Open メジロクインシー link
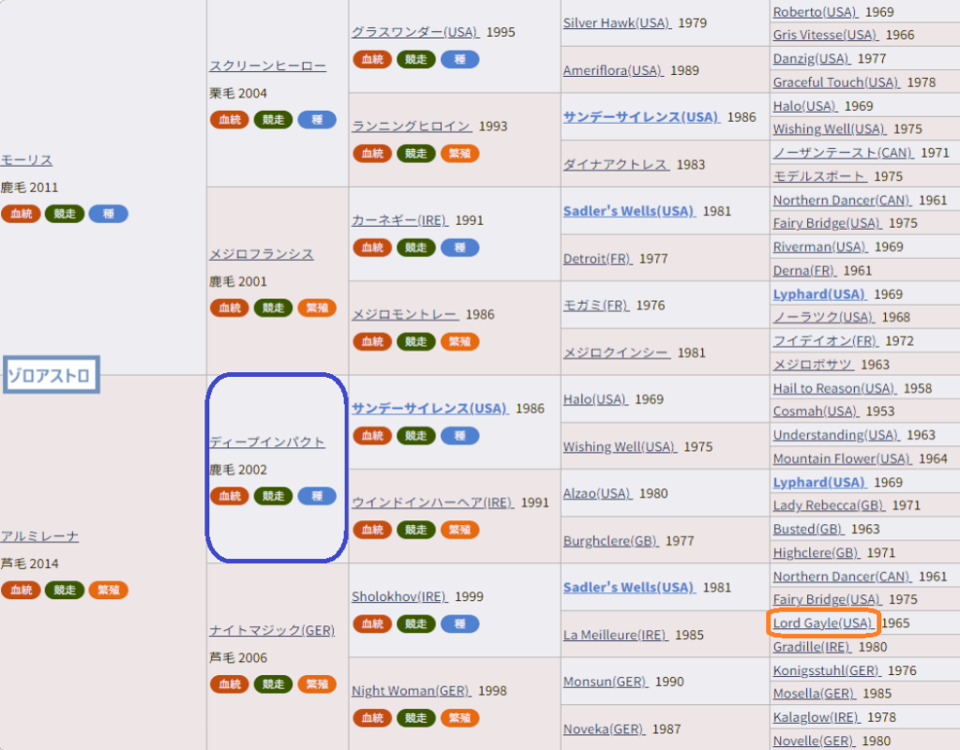The height and width of the screenshot is (750, 960). tap(617, 353)
